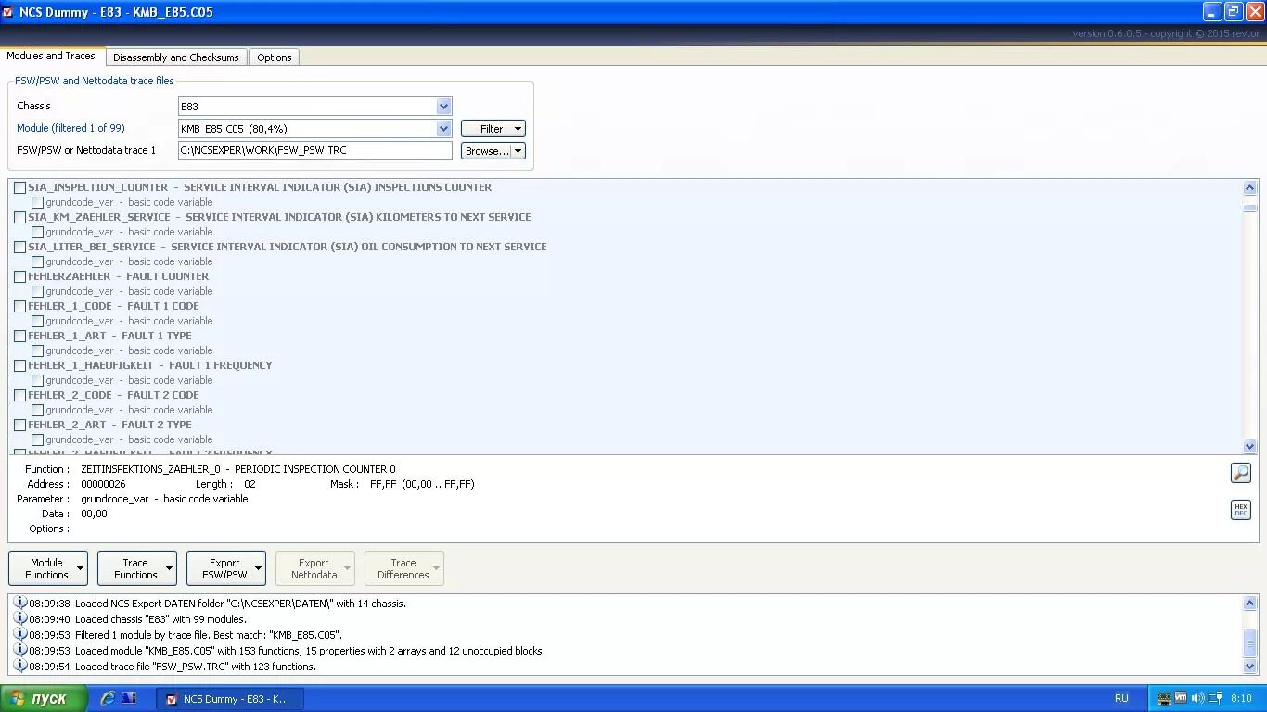Click the info icon of the Filtered 1 module log

[19, 634]
